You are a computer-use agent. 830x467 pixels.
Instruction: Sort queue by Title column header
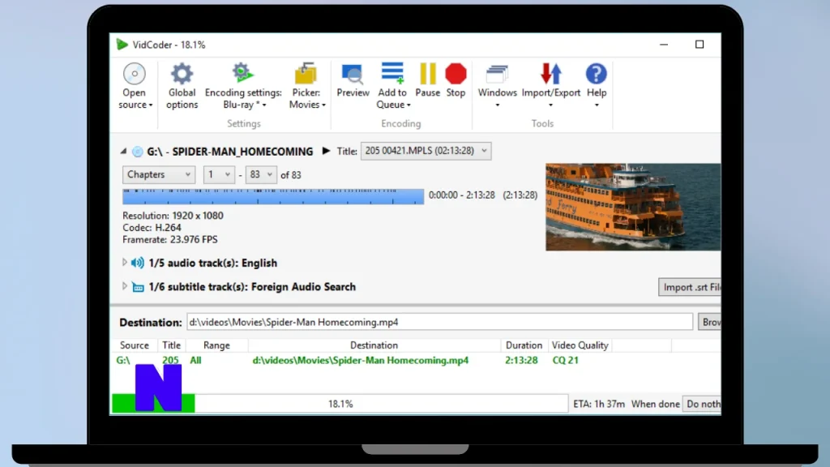[171, 345]
